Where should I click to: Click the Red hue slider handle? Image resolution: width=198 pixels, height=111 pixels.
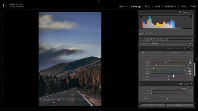[168, 60]
